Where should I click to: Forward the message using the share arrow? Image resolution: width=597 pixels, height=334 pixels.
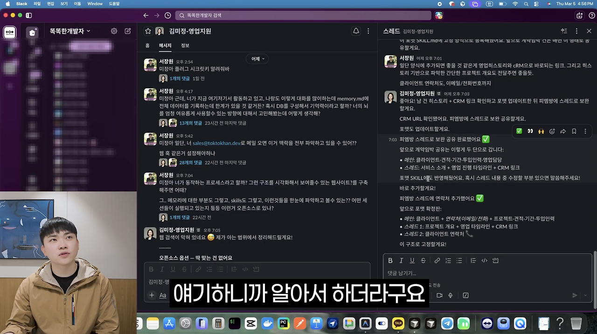[563, 131]
